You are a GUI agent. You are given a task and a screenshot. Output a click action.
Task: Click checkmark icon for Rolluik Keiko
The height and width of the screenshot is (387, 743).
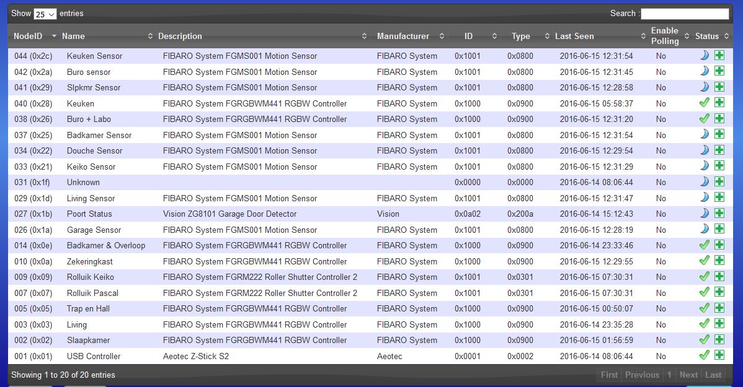705,276
